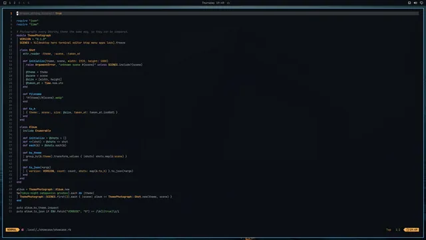Click the Top scroll position indicator
Viewport: 426px width, 240px height.
coord(389,229)
